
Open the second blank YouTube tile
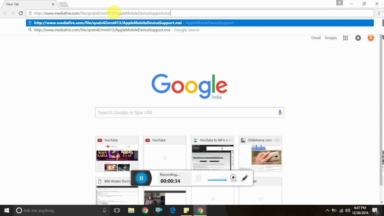[x=165, y=154]
